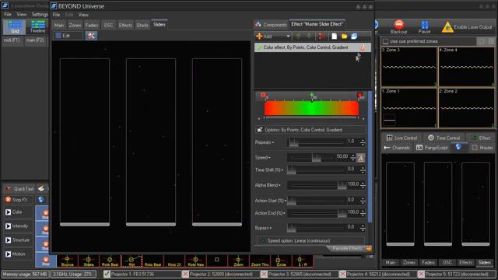Open the View menu in BEYOND Universe
498x280 pixels.
(83, 15)
